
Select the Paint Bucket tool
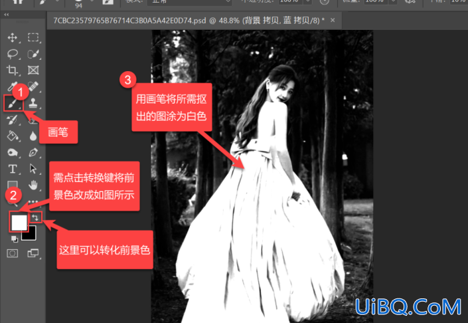tap(12, 136)
